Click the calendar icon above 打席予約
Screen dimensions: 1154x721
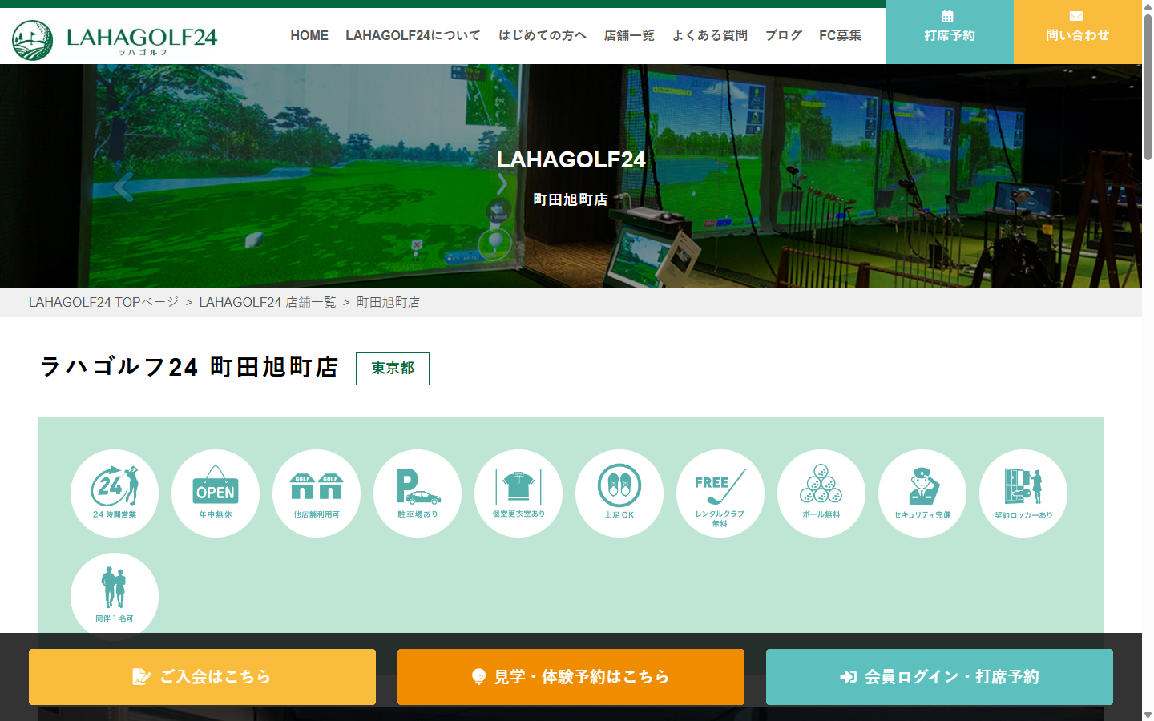pyautogui.click(x=947, y=16)
